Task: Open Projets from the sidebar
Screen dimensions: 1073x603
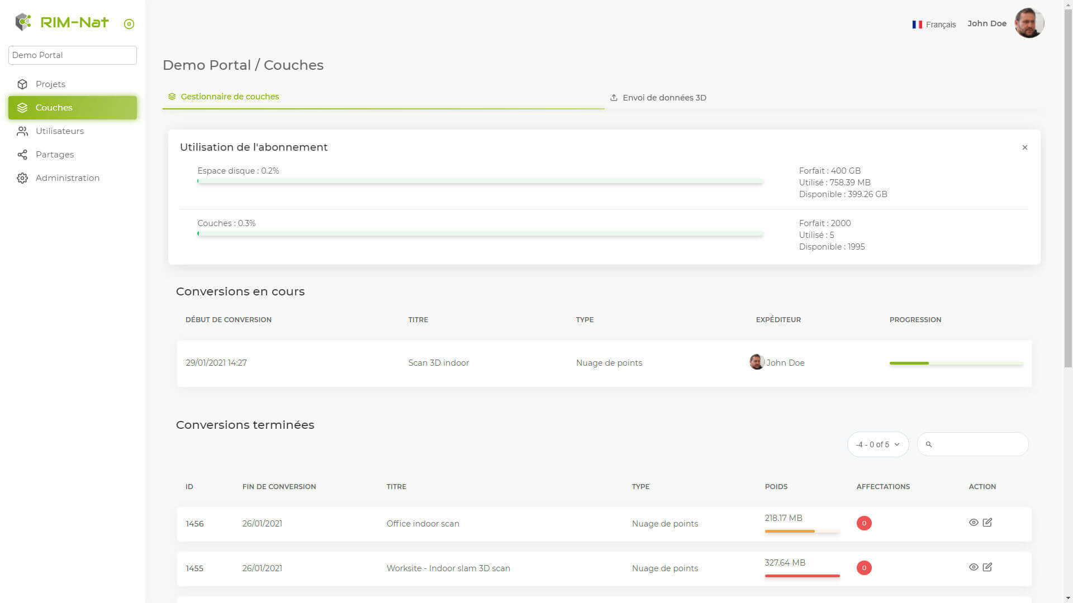Action: click(50, 84)
